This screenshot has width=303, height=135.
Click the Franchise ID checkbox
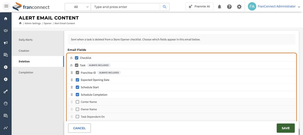tap(77, 73)
